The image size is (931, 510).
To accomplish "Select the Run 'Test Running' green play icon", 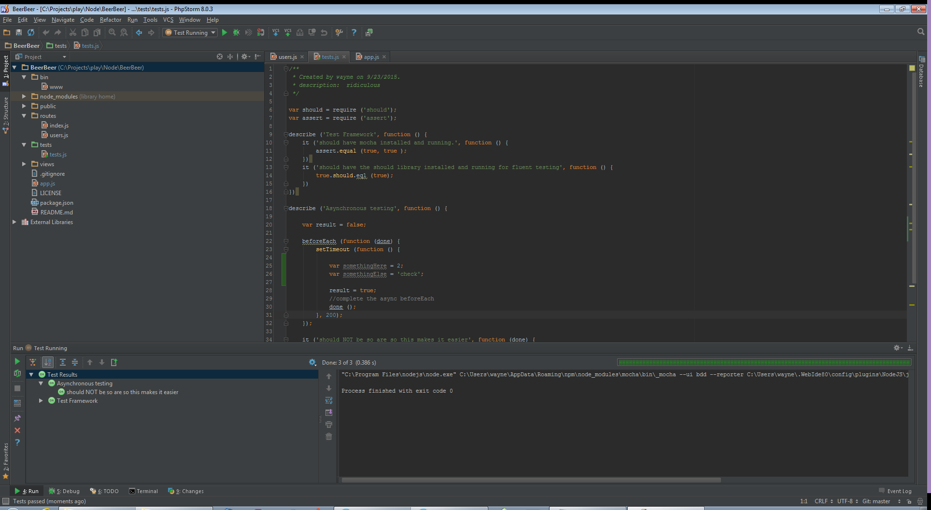I will pos(225,32).
